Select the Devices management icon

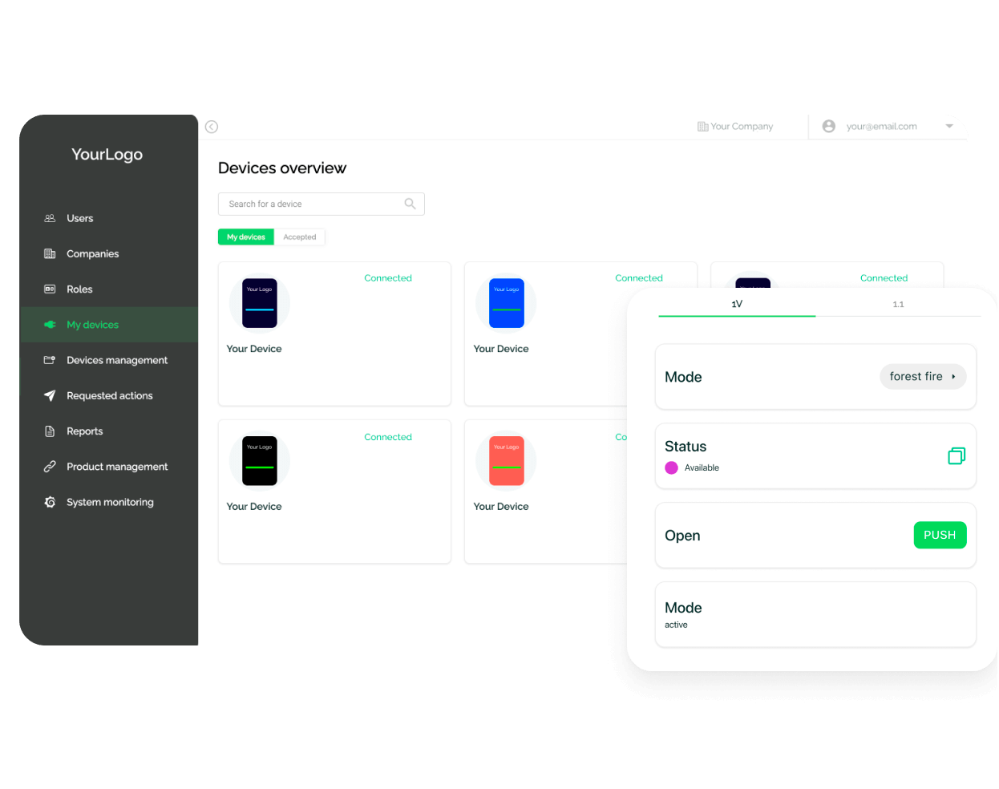[50, 359]
